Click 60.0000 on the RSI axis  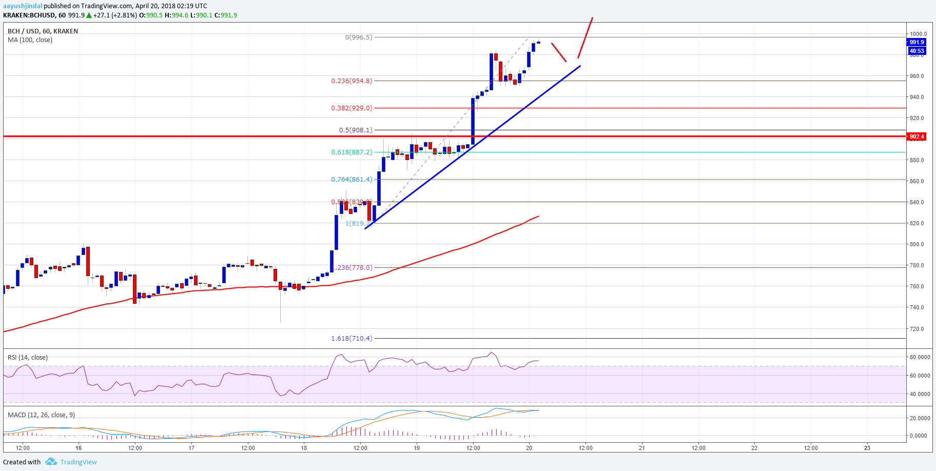920,376
